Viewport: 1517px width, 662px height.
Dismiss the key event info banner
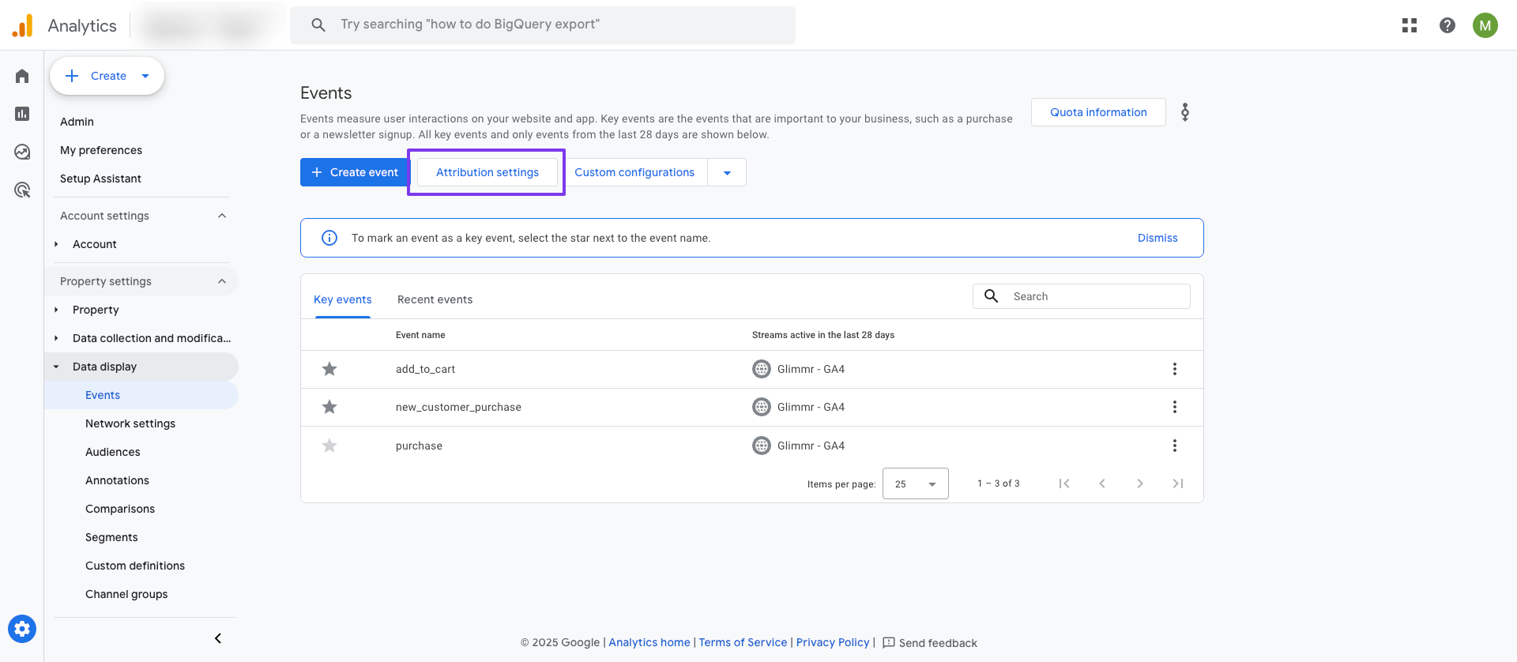click(1158, 238)
